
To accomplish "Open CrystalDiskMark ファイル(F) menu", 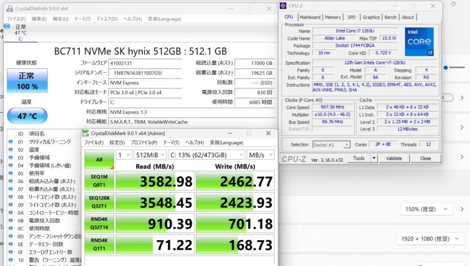I will [x=94, y=143].
